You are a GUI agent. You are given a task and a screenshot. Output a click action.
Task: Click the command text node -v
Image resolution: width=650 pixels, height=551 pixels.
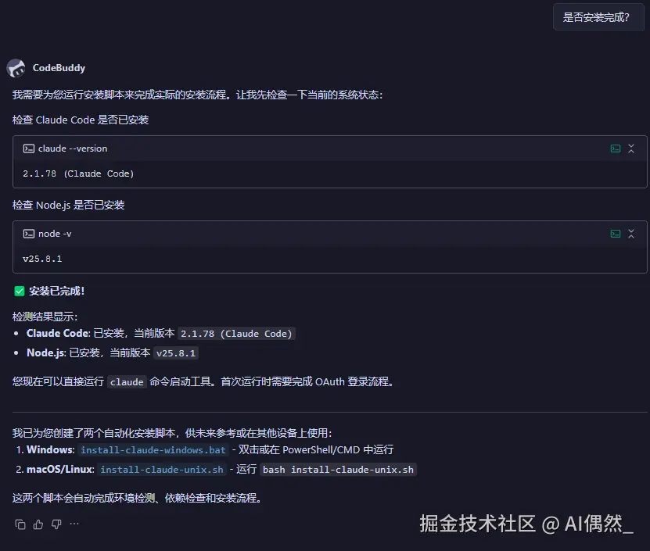point(55,234)
